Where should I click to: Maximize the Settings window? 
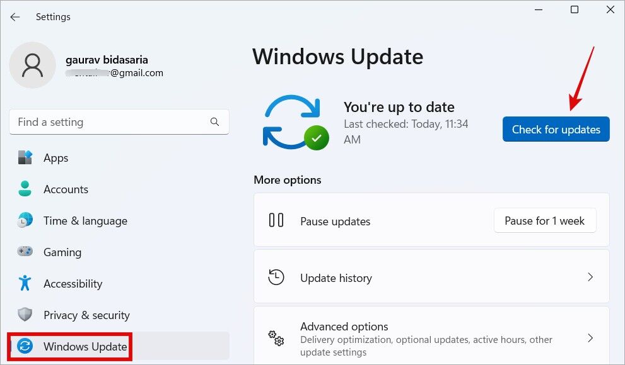pyautogui.click(x=575, y=9)
